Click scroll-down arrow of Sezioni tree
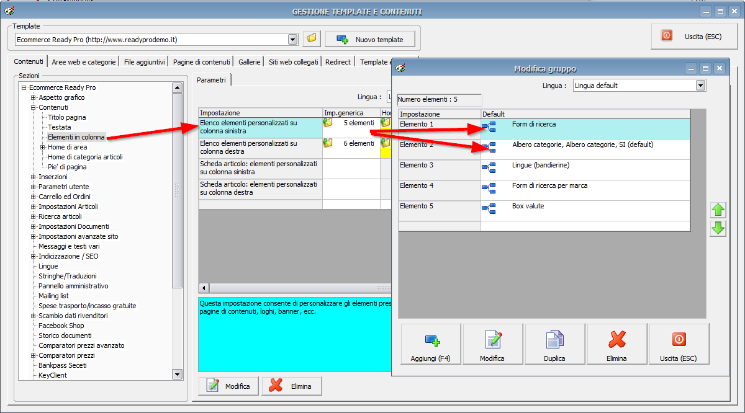This screenshot has width=745, height=413. coord(177,374)
